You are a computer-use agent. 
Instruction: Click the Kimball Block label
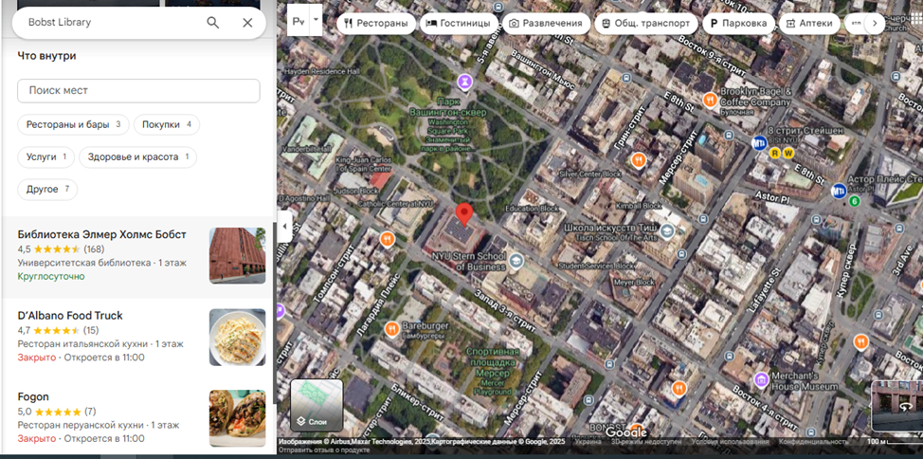[639, 206]
